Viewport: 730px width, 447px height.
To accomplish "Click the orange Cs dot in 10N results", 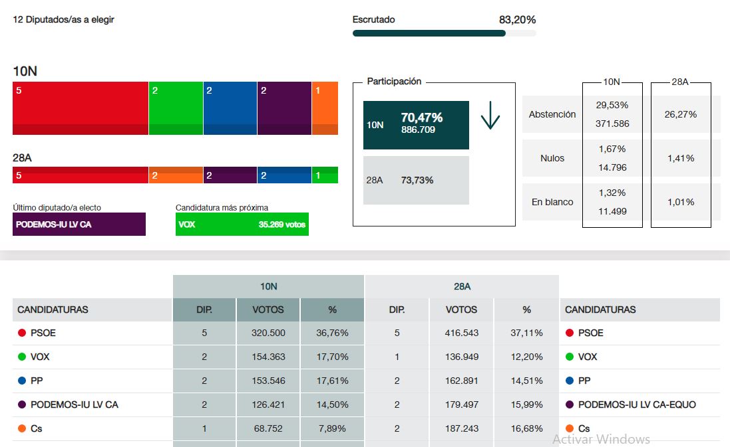I will click(22, 428).
